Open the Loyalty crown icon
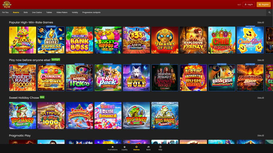Image resolution: width=273 pixels, height=153 pixels. click(124, 147)
